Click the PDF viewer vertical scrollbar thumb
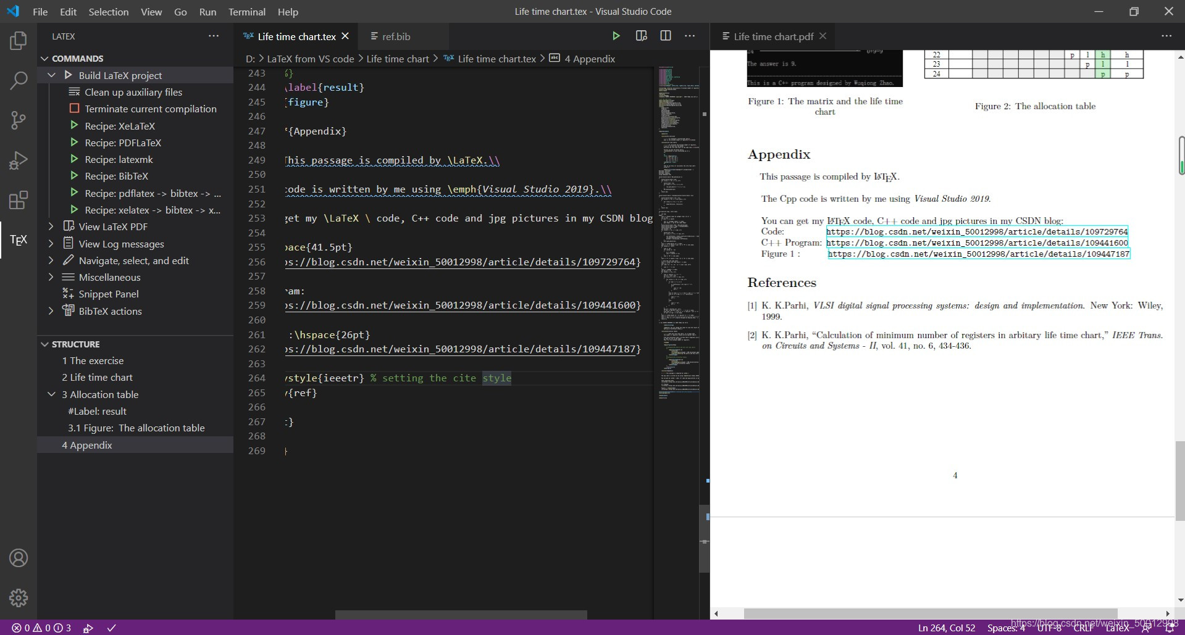 (x=1180, y=481)
